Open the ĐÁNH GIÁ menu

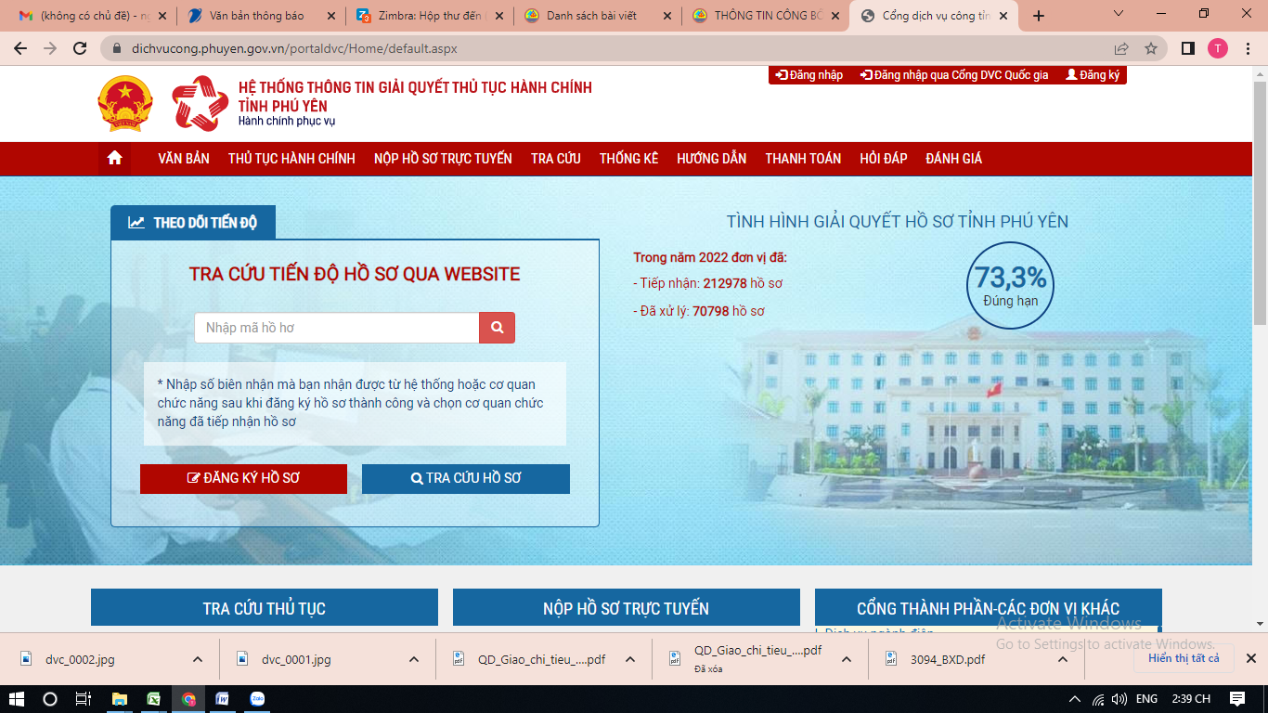click(953, 159)
